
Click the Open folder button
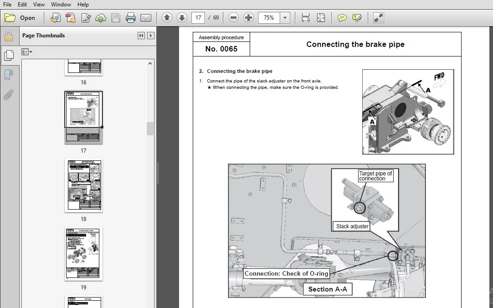click(20, 18)
